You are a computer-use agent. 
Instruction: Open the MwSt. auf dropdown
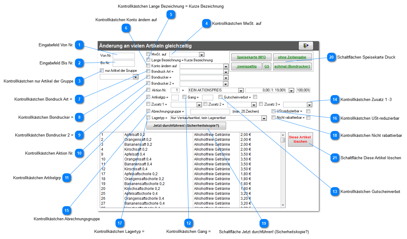point(202,55)
